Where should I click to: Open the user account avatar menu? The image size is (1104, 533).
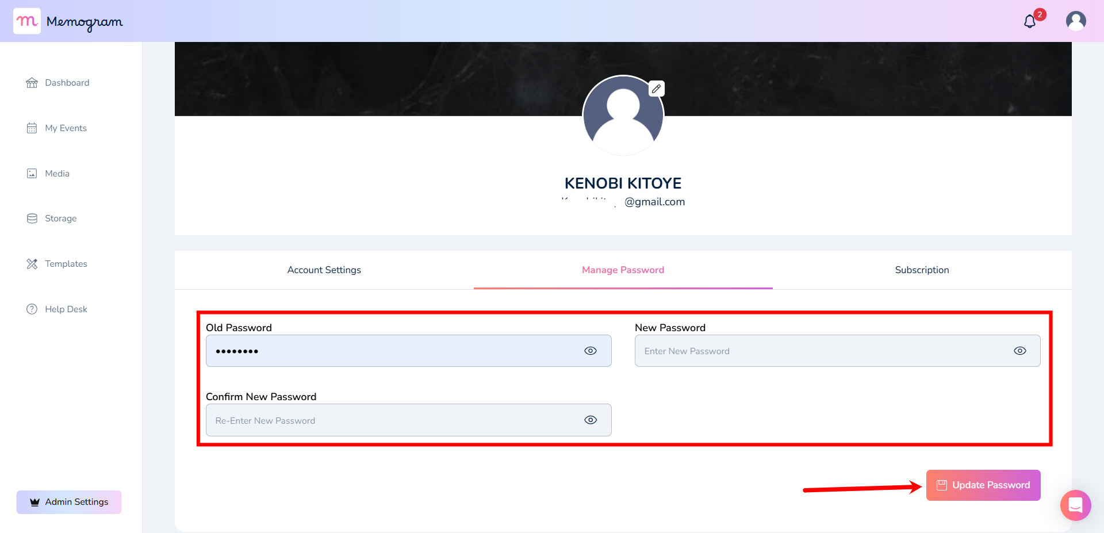(x=1076, y=21)
